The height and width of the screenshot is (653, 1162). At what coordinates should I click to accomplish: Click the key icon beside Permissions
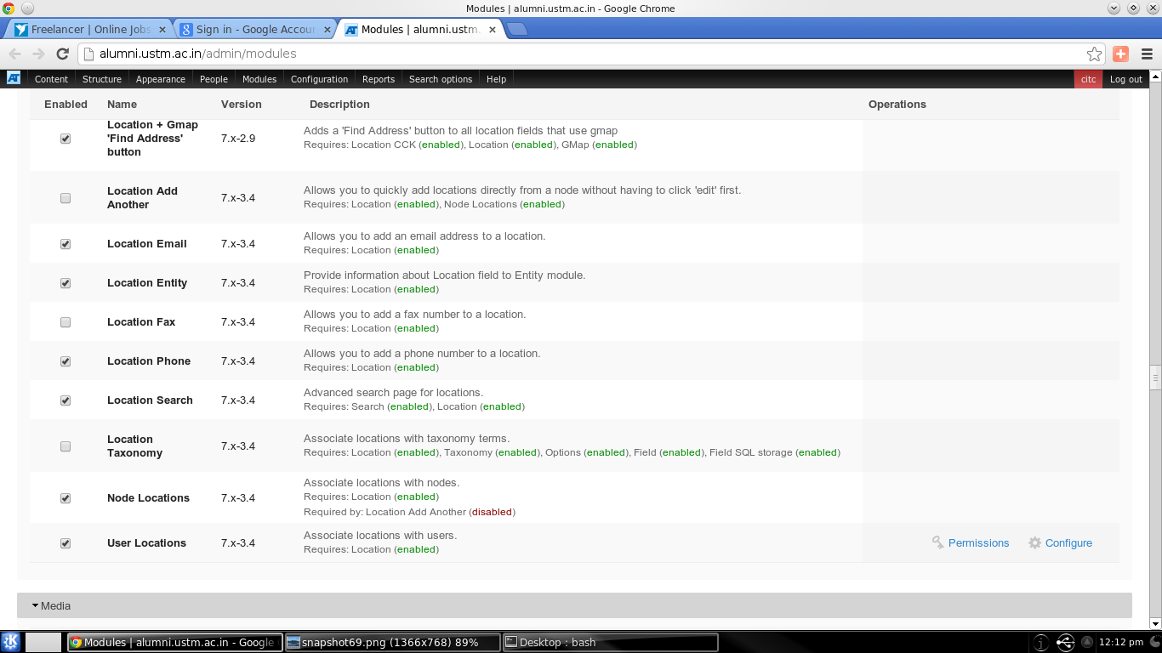coord(938,542)
